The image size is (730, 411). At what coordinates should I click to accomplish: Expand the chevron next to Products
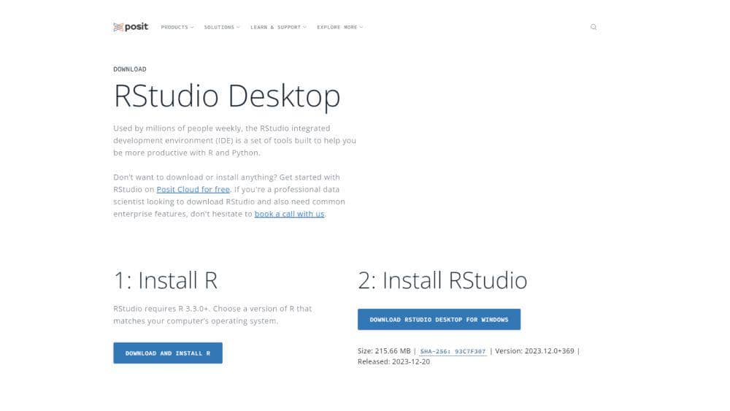(193, 27)
